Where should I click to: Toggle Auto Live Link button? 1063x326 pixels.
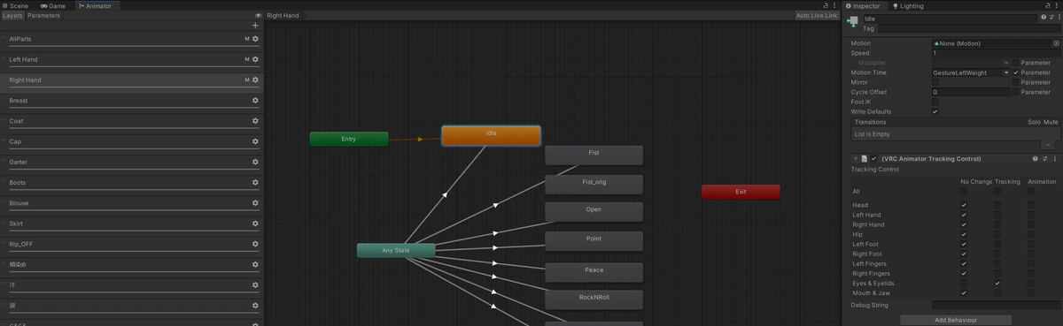click(x=816, y=16)
